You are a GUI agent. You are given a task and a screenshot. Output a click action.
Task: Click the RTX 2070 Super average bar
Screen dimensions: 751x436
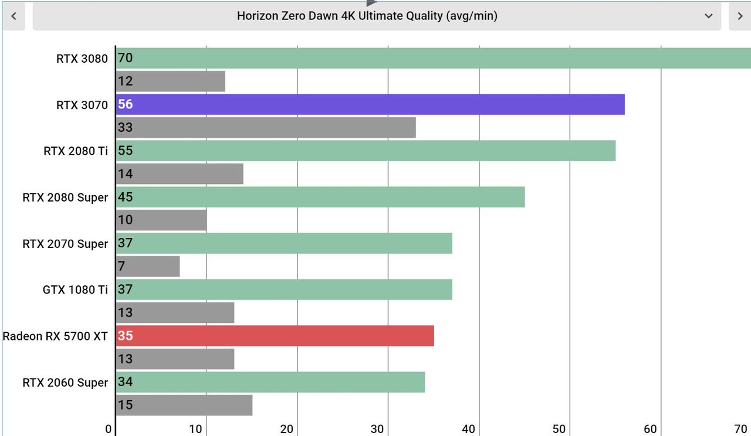tap(284, 243)
